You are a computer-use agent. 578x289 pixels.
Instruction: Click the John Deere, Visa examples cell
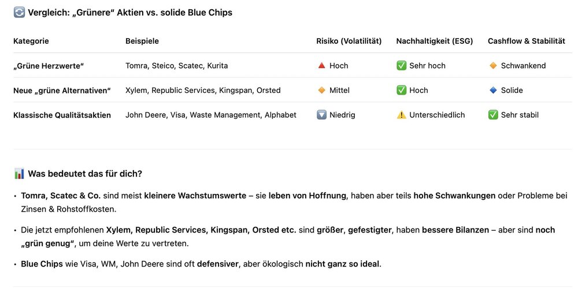pyautogui.click(x=210, y=115)
